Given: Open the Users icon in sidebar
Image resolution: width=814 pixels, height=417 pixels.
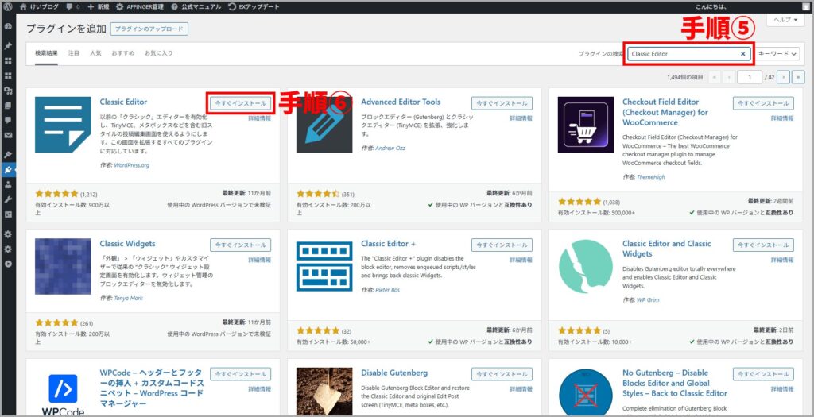Looking at the screenshot, I should [8, 184].
